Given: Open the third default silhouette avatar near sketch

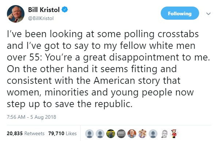Looking at the screenshot, I should click(153, 134).
